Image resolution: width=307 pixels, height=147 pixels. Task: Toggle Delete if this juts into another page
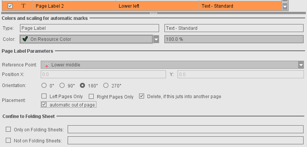click(141, 96)
